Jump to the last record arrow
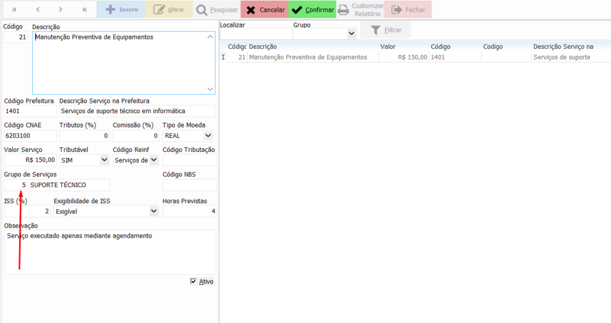The width and height of the screenshot is (611, 323). 84,10
